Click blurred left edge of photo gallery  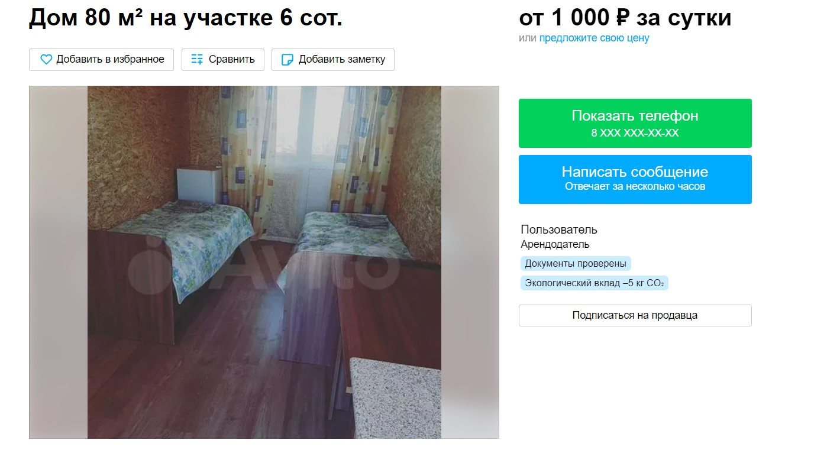59,262
